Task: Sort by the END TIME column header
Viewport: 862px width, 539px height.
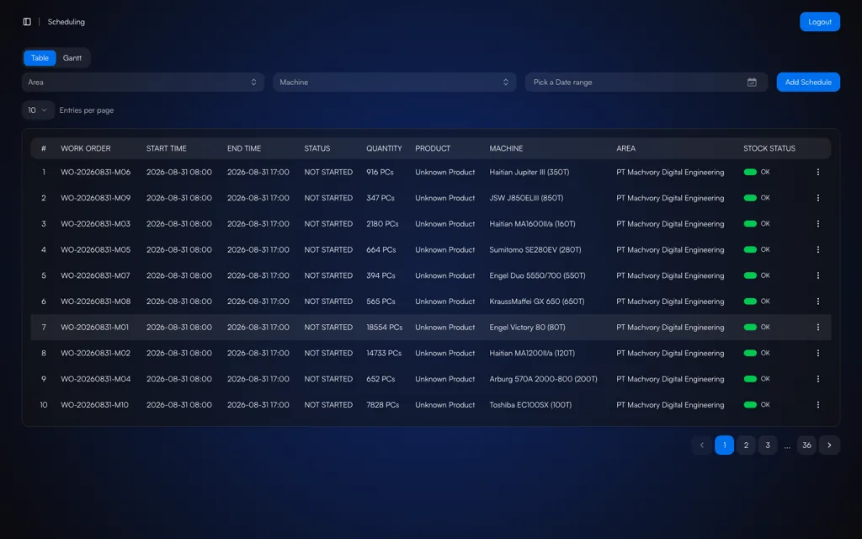Action: (x=244, y=148)
